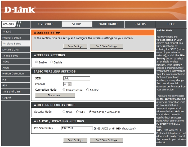This screenshot has width=188, height=147.
Task: Open the Live Video tab
Action: coord(46,24)
